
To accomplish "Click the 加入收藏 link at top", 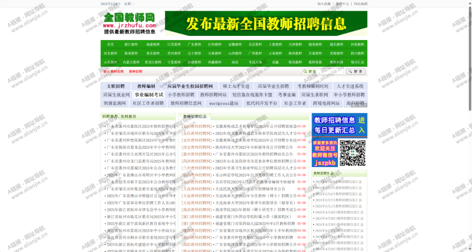I will [x=324, y=4].
